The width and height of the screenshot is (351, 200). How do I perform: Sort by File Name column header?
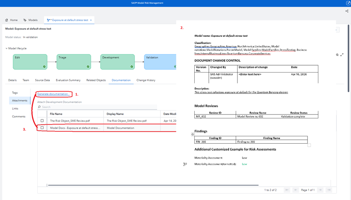[x=56, y=114]
